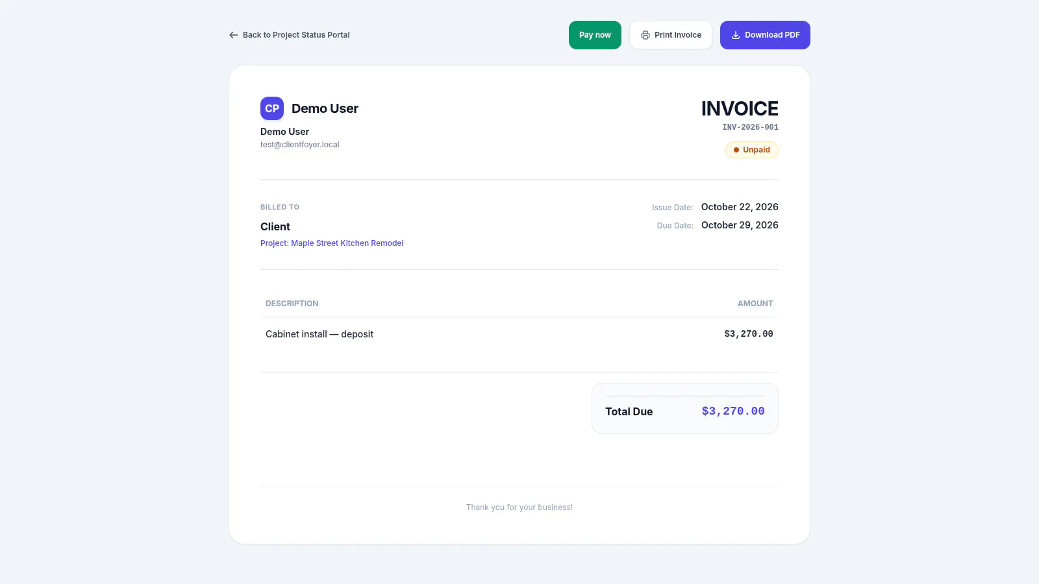Click the Client name under Billed To
Image resolution: width=1039 pixels, height=584 pixels.
coord(275,226)
